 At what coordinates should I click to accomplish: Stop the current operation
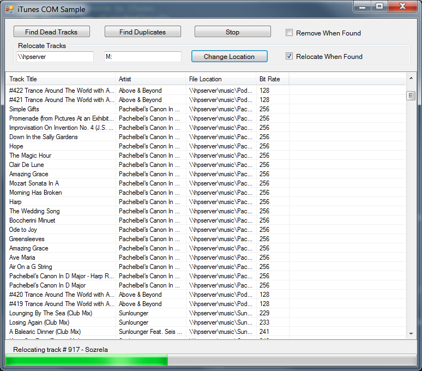(x=232, y=32)
